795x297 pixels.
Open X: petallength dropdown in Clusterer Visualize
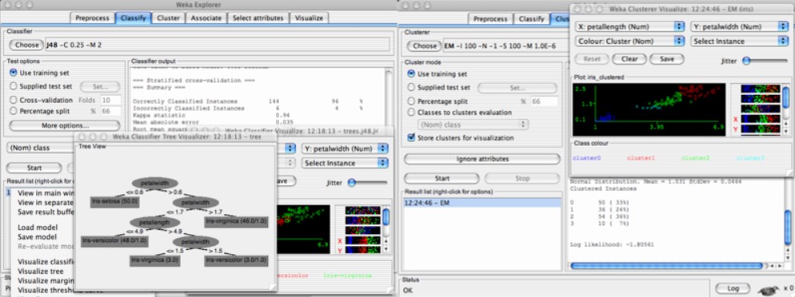pos(630,26)
